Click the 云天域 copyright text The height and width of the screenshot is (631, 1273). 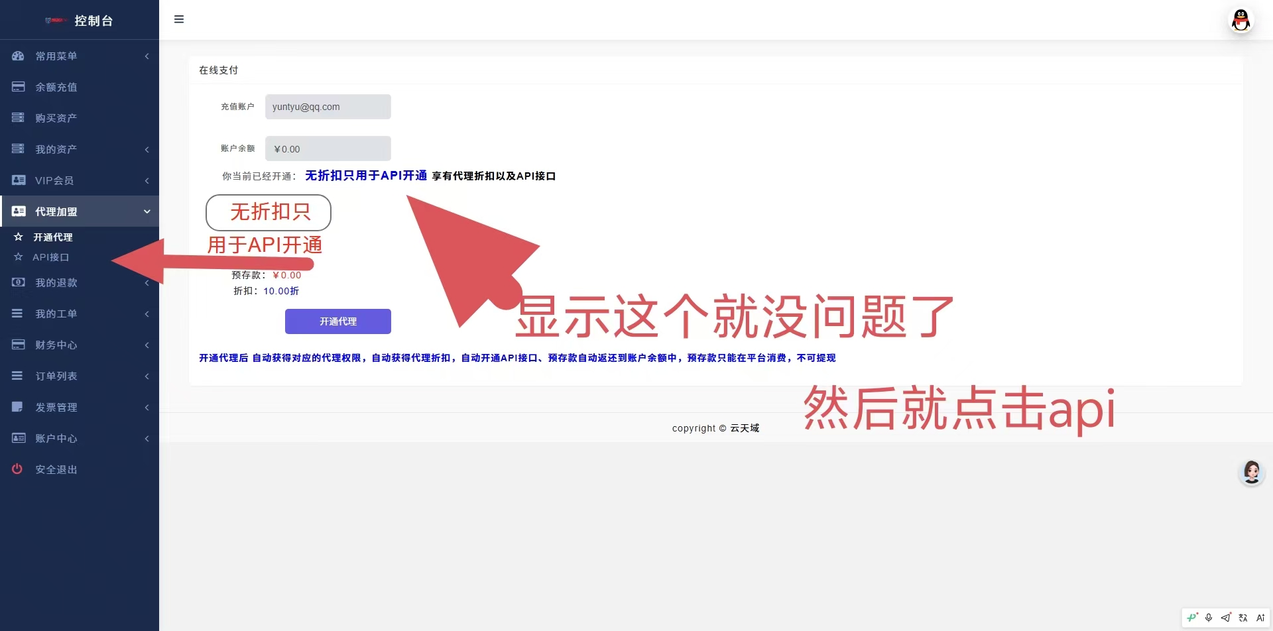pyautogui.click(x=745, y=428)
